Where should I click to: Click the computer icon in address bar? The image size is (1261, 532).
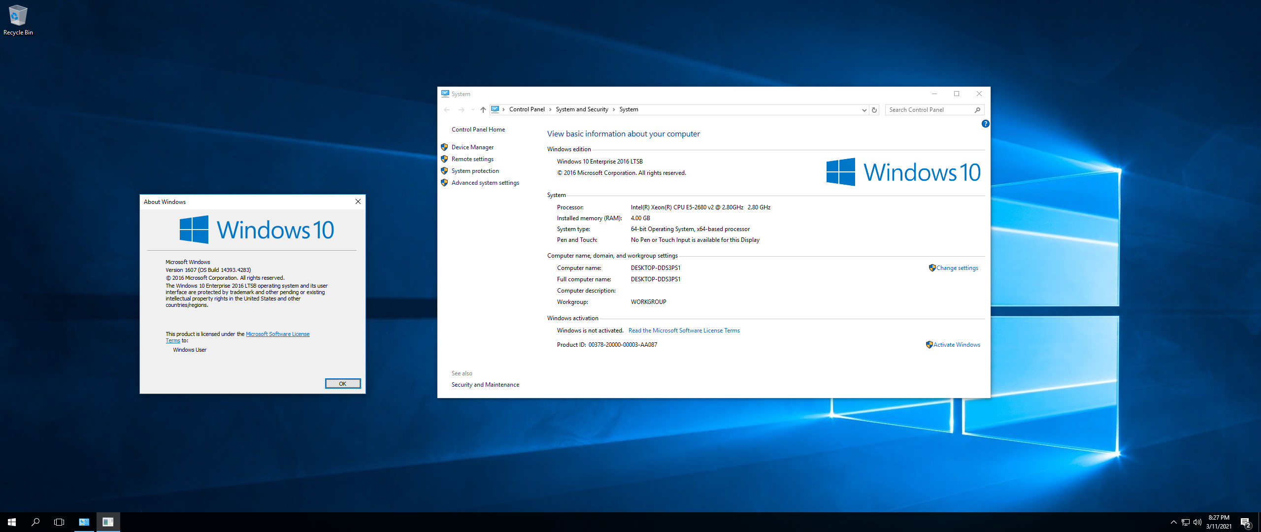(x=495, y=109)
